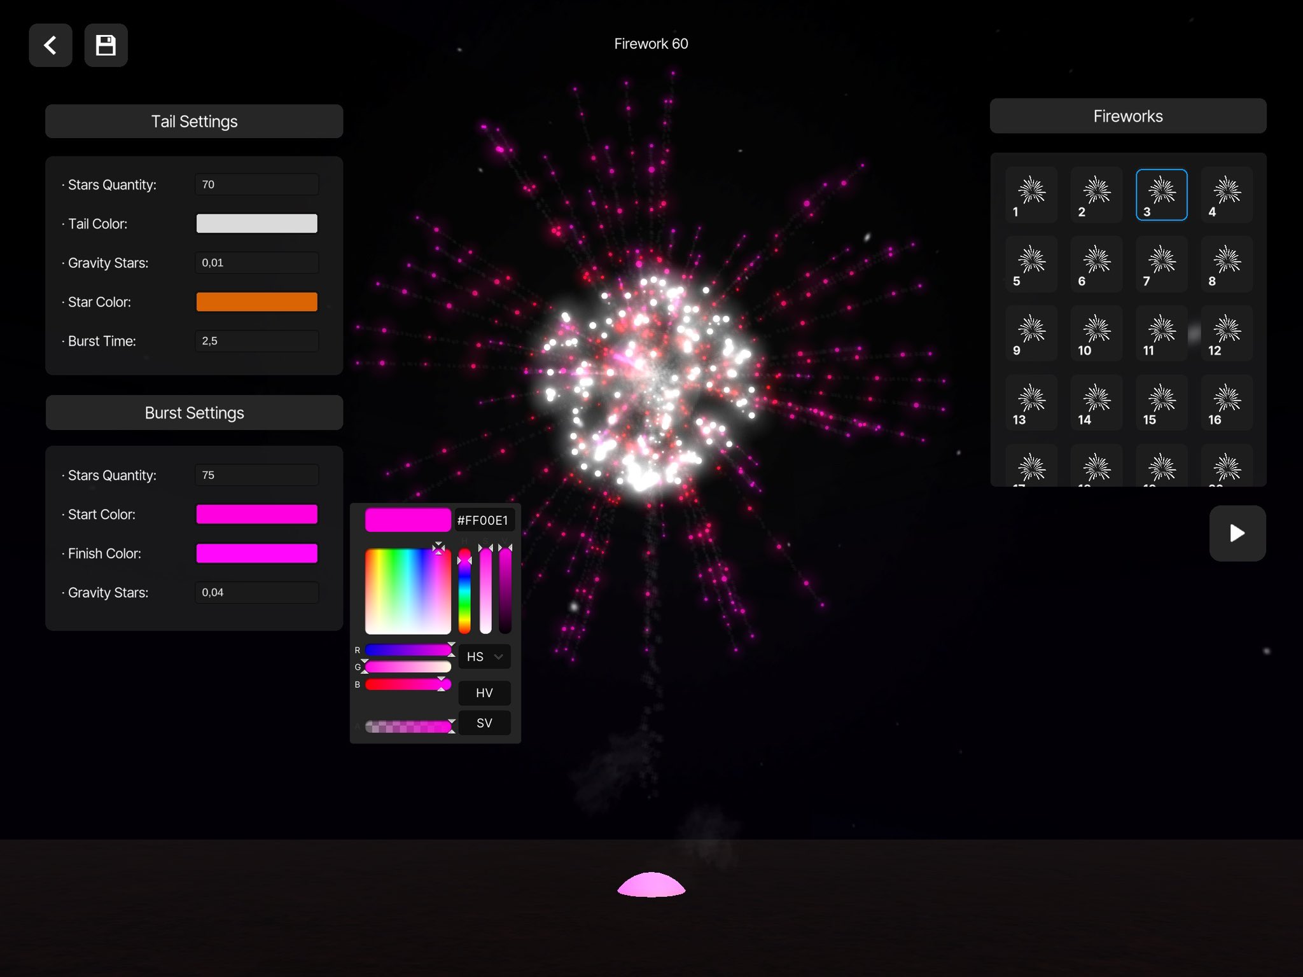Screen dimensions: 1303x977
Task: Expand the Burst Settings section header
Action: pyautogui.click(x=193, y=412)
